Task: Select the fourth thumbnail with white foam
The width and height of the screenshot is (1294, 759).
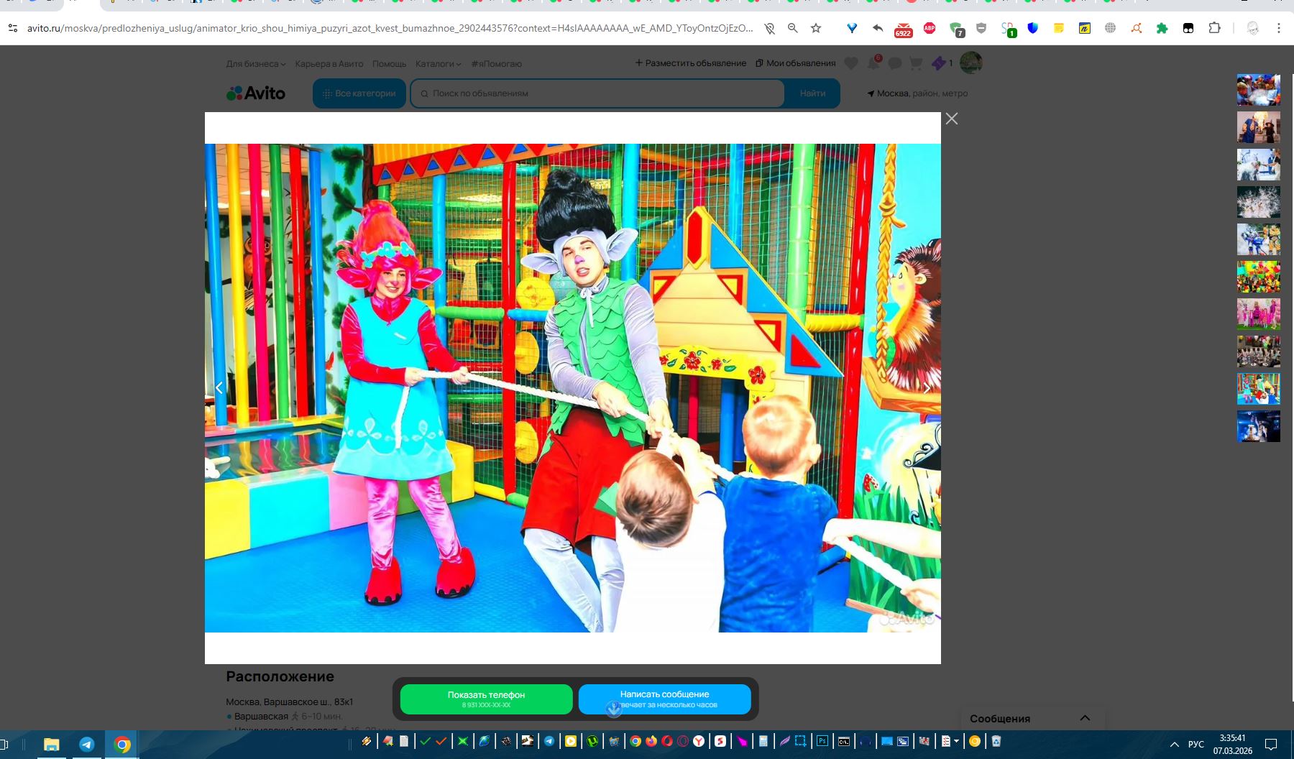Action: click(1259, 202)
